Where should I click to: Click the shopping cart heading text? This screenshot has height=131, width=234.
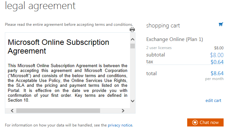click(x=163, y=25)
